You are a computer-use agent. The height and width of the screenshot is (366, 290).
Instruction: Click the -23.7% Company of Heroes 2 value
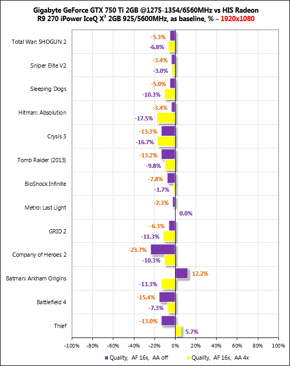click(x=138, y=250)
